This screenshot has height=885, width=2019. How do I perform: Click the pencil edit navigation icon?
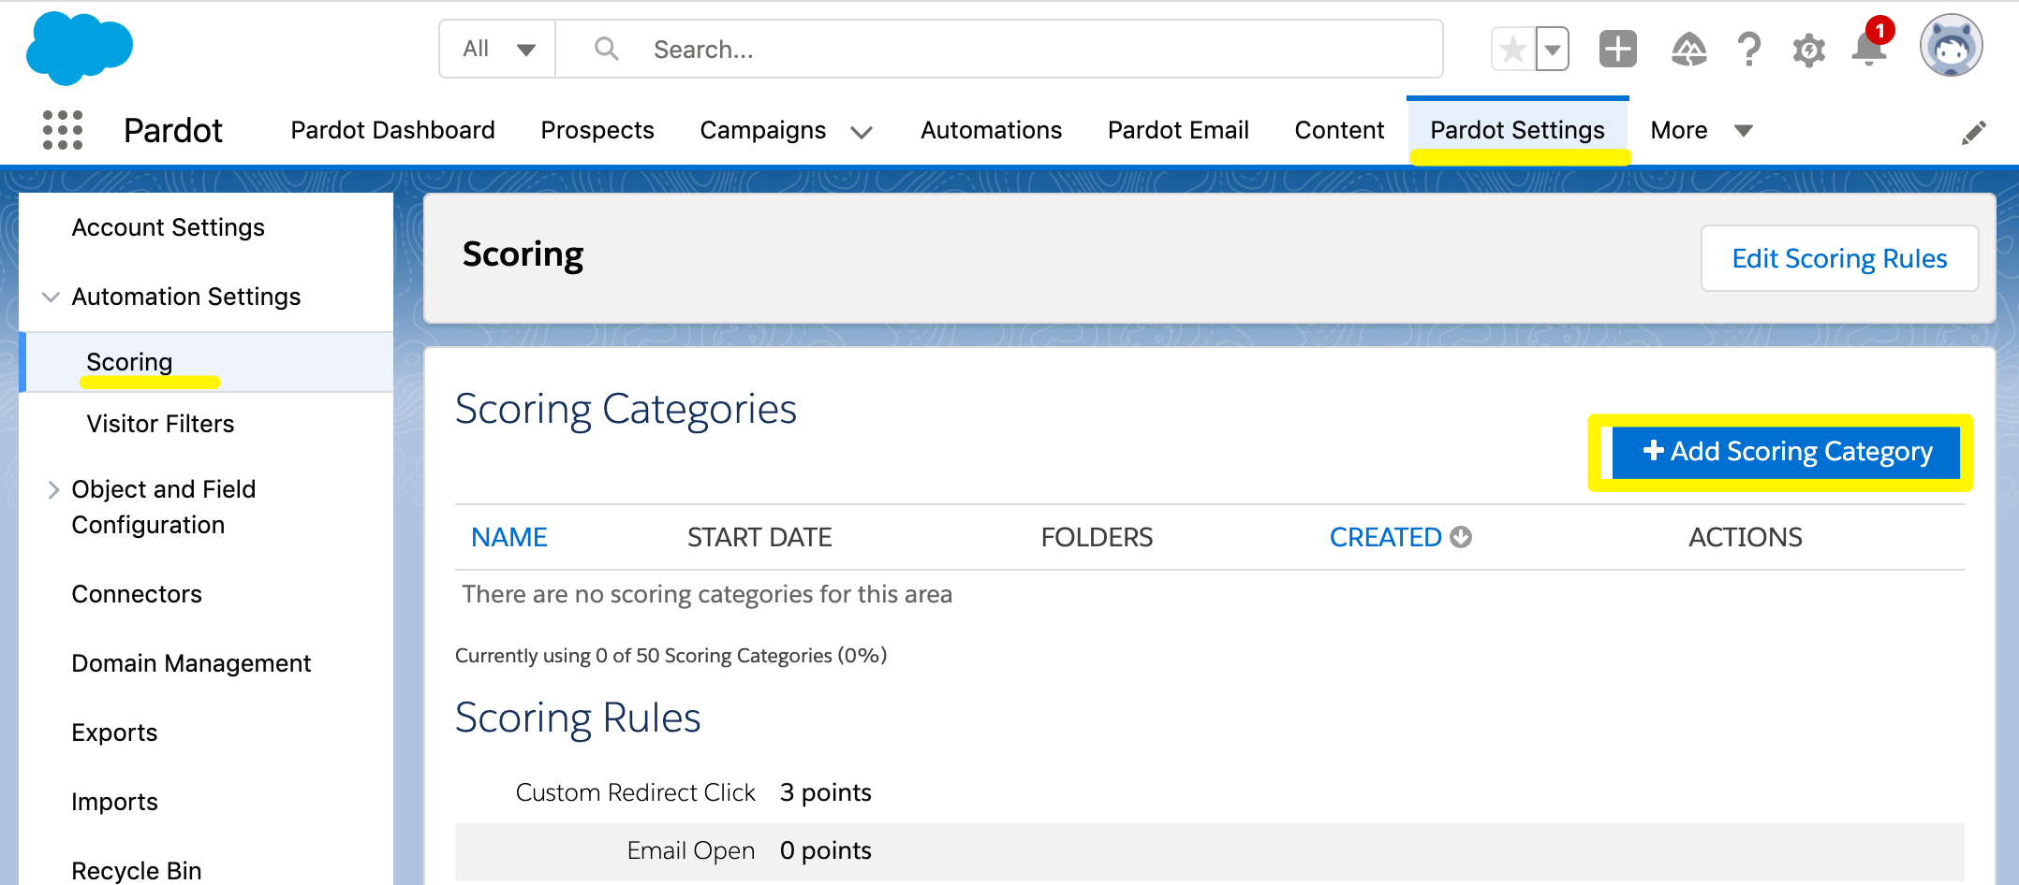point(1974,133)
